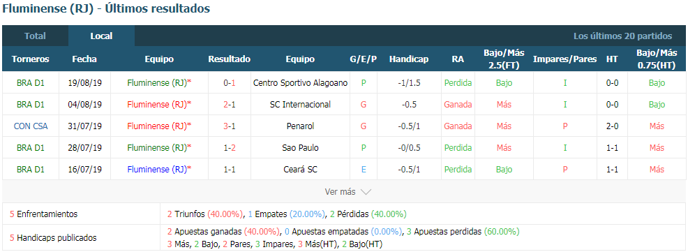Expand the Ver más chevron

click(366, 192)
